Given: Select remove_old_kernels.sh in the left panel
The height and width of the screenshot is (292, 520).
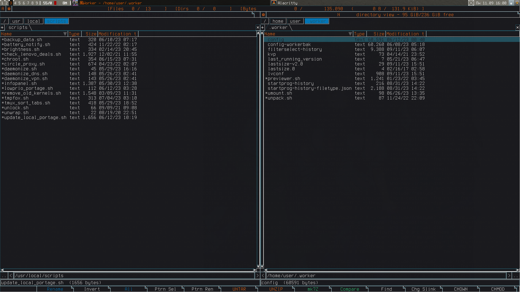Looking at the screenshot, I should click(128, 93).
